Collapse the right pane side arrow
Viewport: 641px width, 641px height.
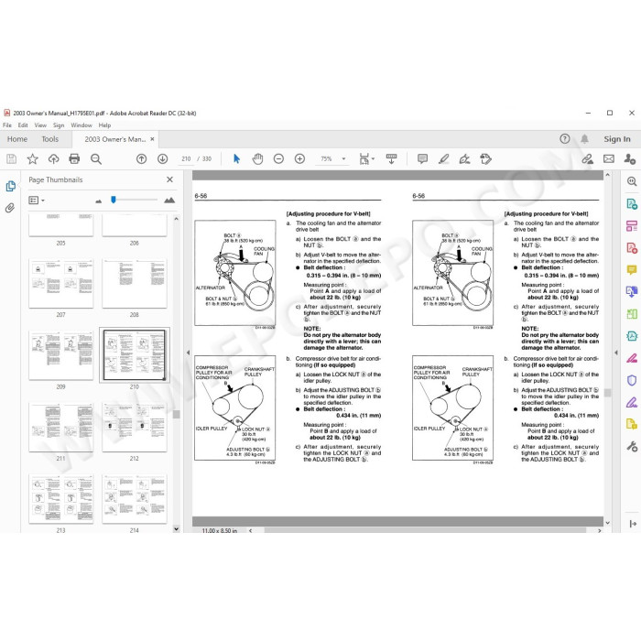(x=616, y=353)
